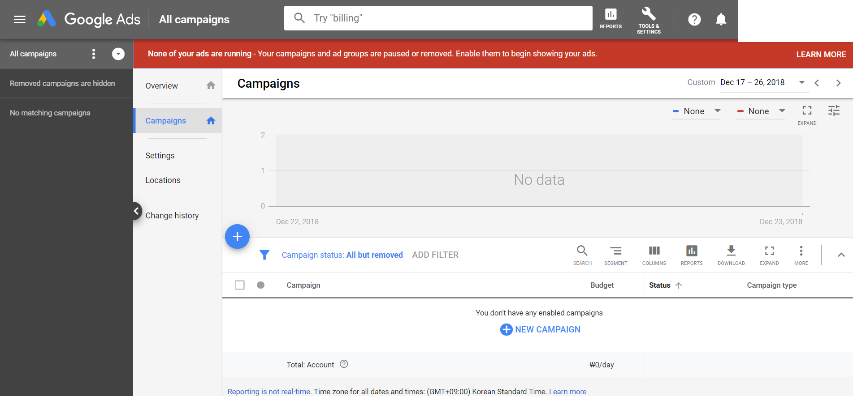Sort by Budget column header
This screenshot has width=853, height=396.
point(602,285)
